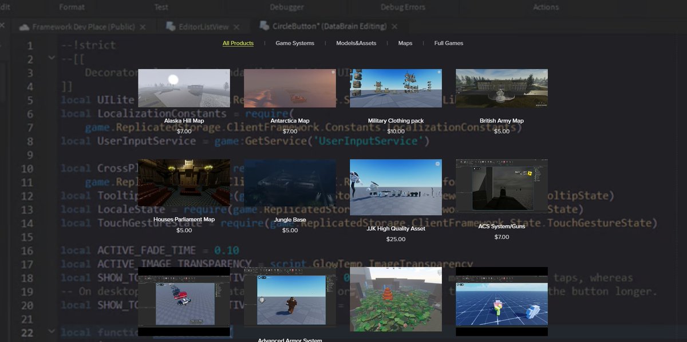Click the $25.00 price of JJK Asset

click(396, 239)
